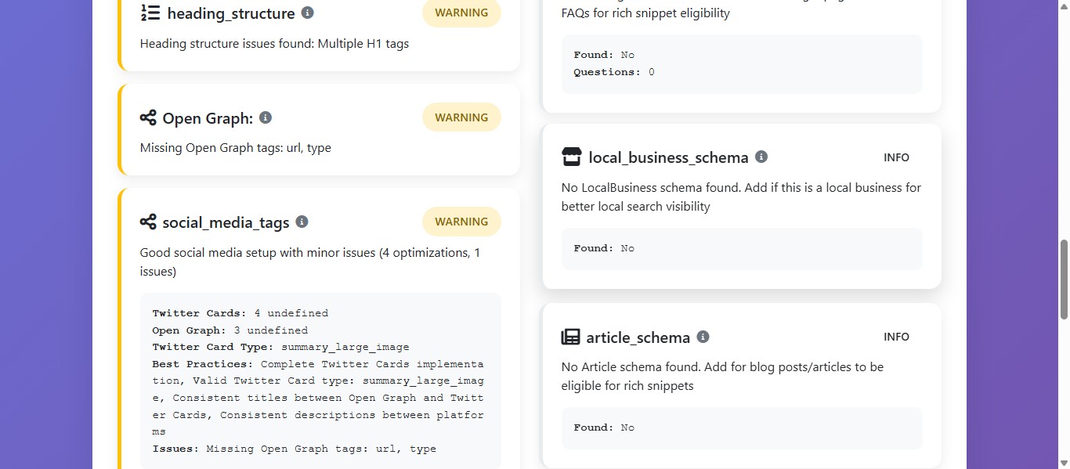Click the WARNING badge on heading_structure card
This screenshot has height=469, width=1070.
click(461, 13)
